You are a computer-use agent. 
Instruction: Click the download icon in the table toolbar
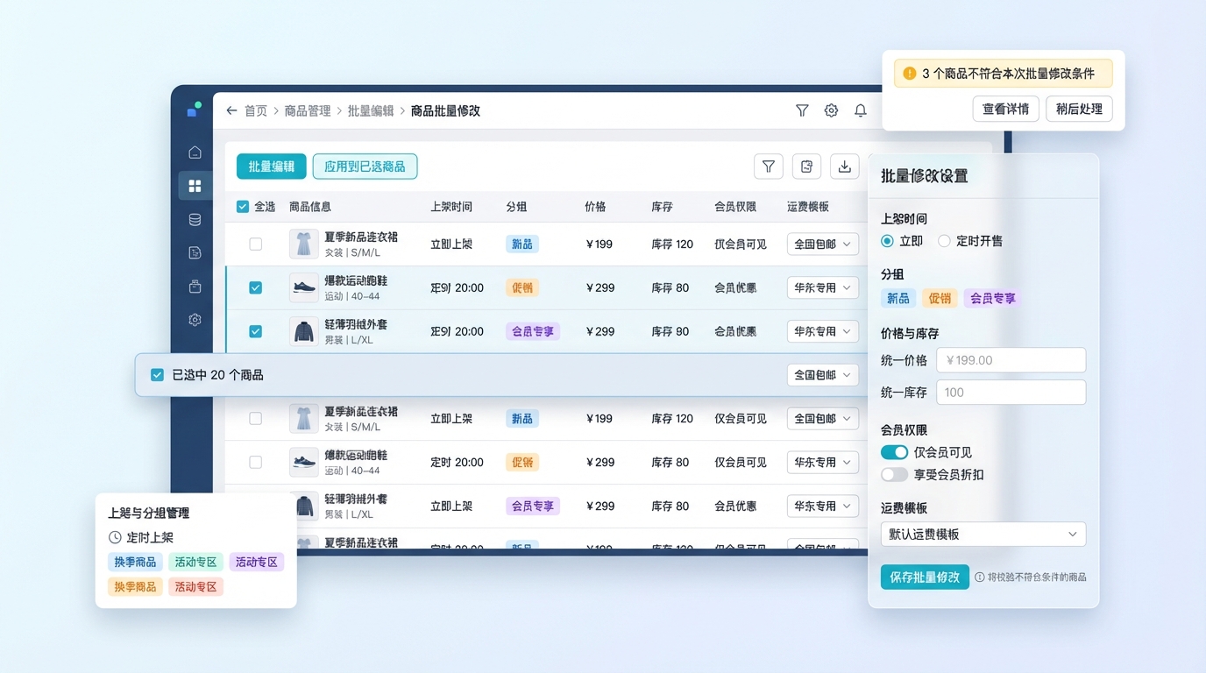(844, 166)
